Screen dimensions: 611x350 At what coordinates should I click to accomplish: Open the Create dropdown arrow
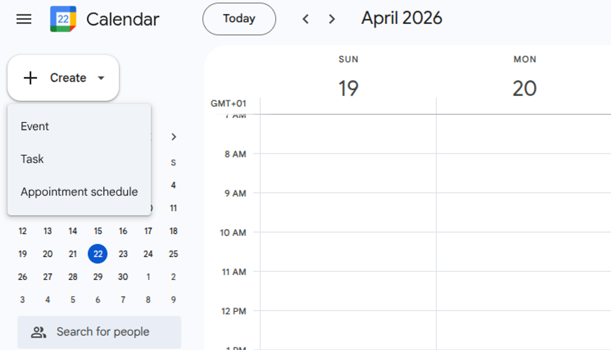(101, 78)
